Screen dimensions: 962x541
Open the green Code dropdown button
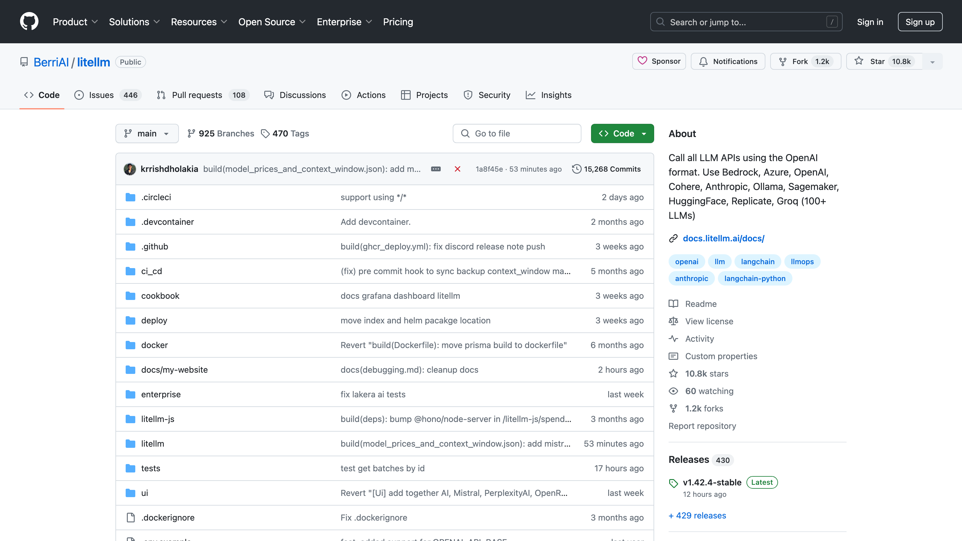tap(622, 133)
